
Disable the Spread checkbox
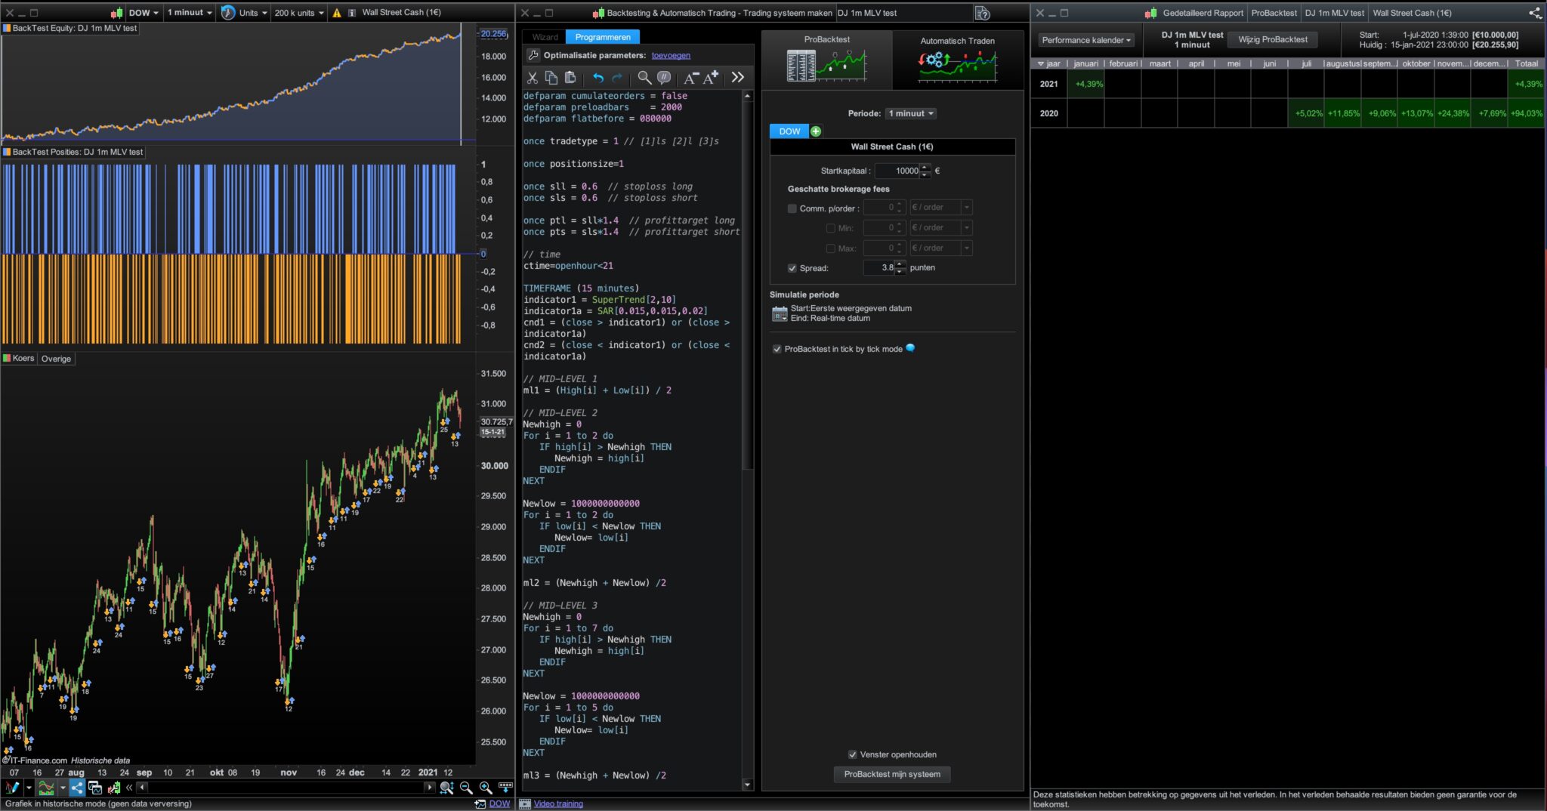tap(792, 268)
